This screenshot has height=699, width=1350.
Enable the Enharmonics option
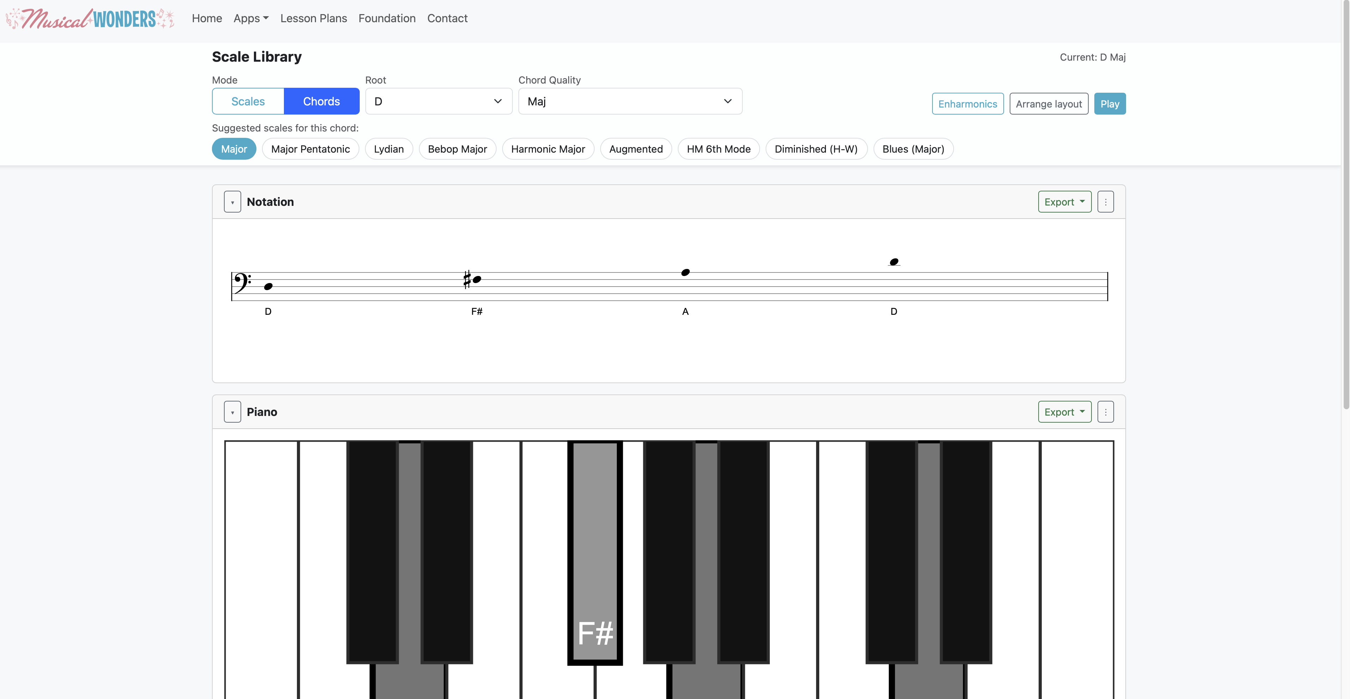[967, 104]
